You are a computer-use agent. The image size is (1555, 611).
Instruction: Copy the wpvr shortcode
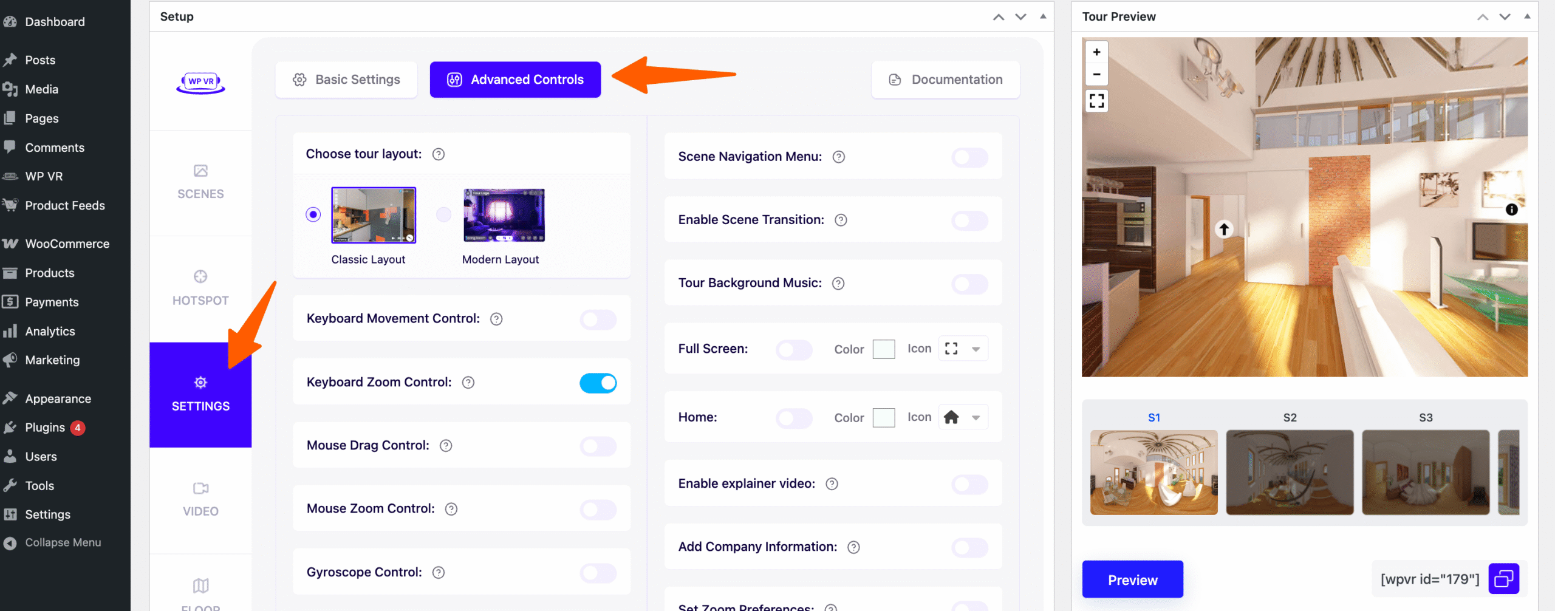1503,579
